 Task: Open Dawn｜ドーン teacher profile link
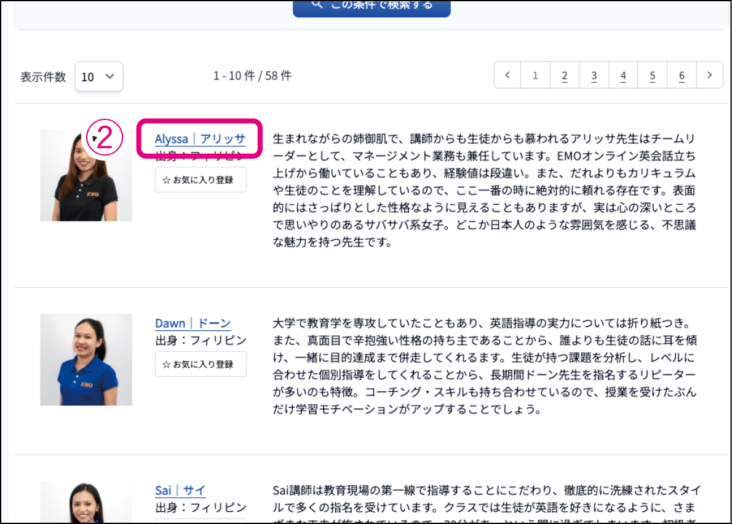(193, 323)
